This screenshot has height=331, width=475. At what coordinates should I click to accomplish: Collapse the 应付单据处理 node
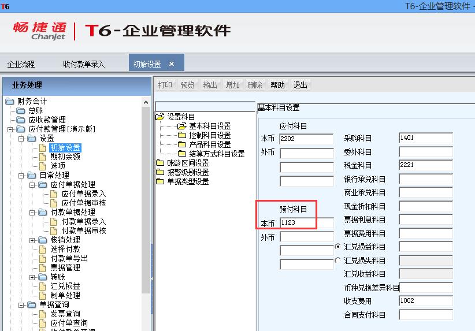point(32,185)
